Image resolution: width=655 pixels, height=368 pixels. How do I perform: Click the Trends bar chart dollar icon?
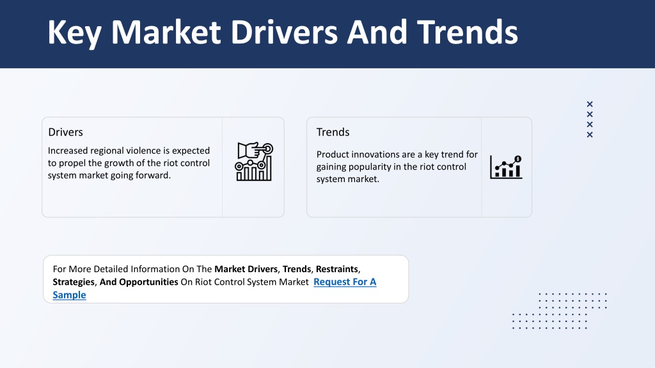click(506, 167)
